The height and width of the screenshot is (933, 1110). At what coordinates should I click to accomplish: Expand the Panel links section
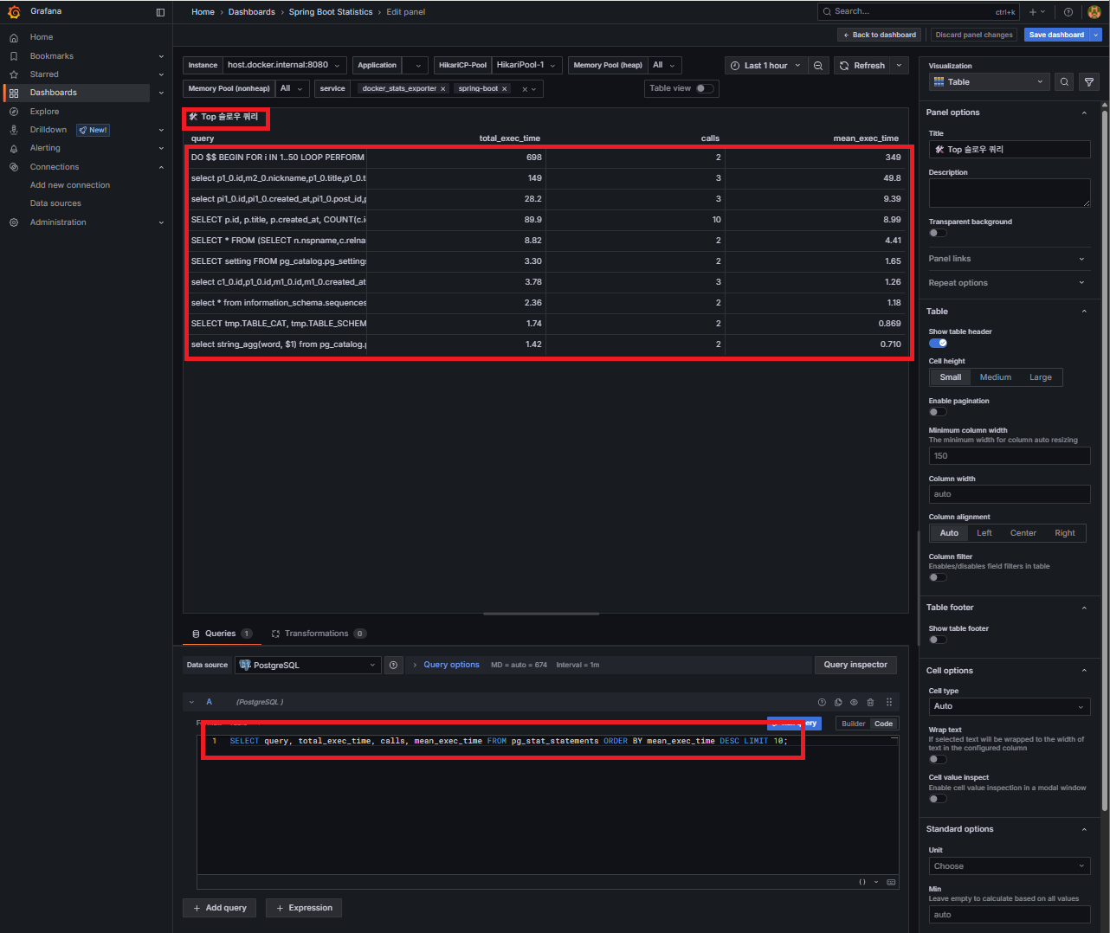click(x=1008, y=259)
